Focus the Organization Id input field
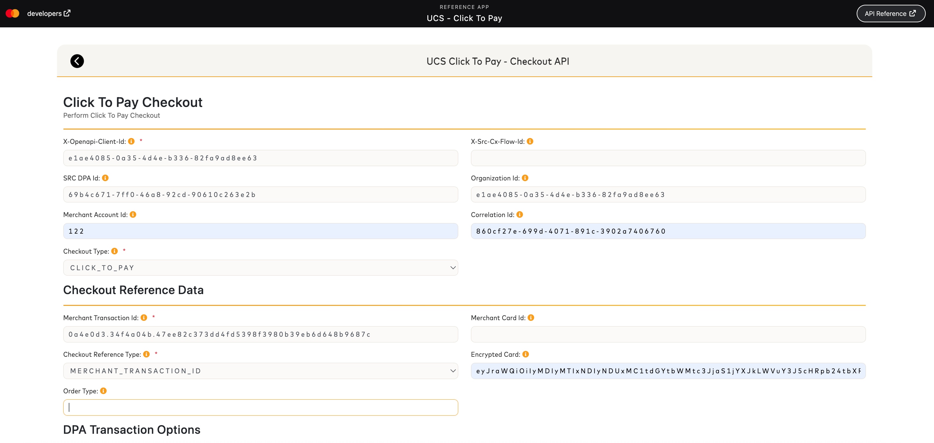Viewport: 934px width, 443px height. pos(668,194)
